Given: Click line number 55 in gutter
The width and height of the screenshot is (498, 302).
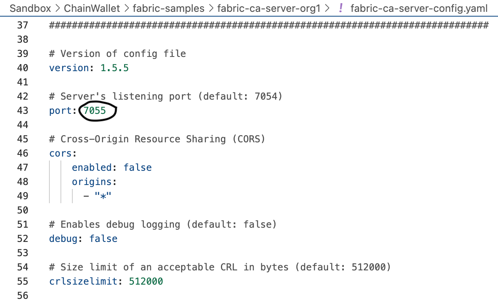Looking at the screenshot, I should (x=23, y=281).
